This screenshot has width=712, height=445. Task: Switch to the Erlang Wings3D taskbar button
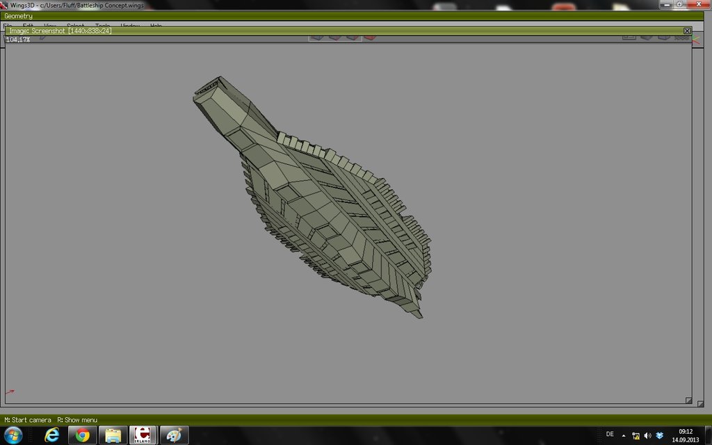(x=143, y=435)
